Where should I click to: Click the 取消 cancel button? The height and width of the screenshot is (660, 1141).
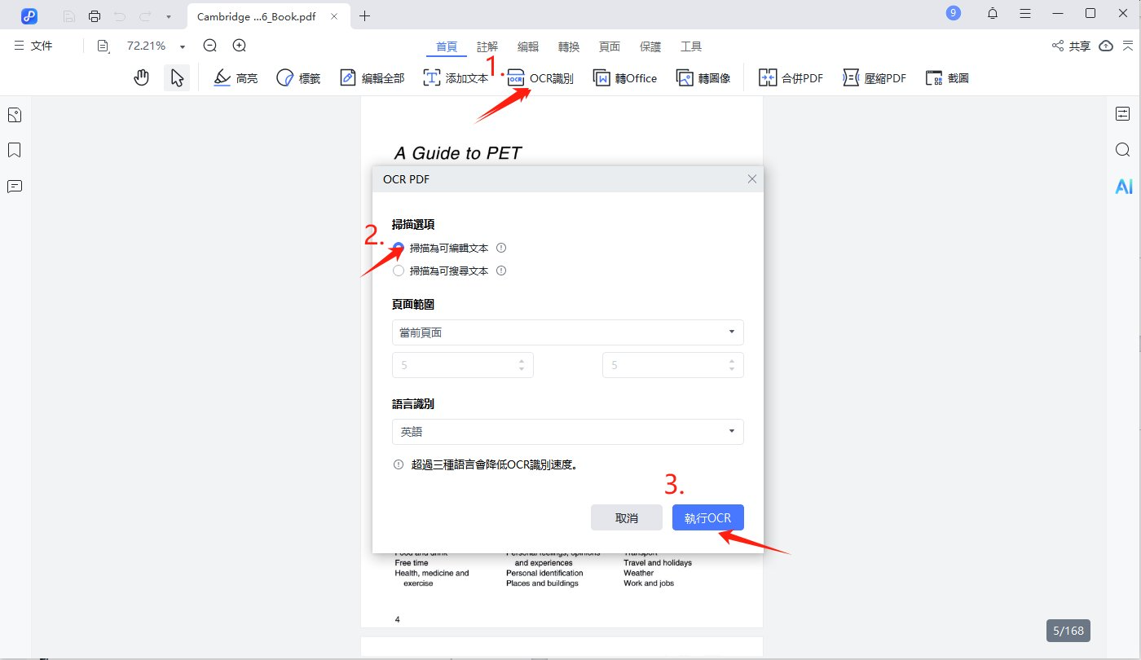pyautogui.click(x=627, y=517)
